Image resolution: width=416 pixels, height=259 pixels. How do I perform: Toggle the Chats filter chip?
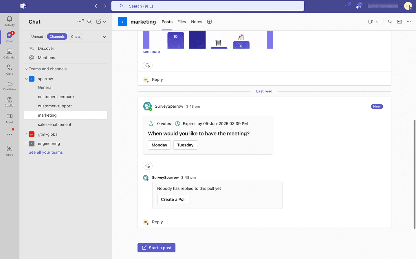[x=76, y=36]
